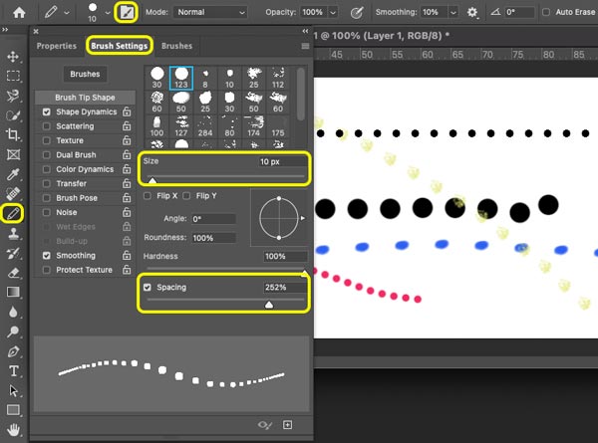The height and width of the screenshot is (443, 598).
Task: Open smoothing options gear icon
Action: (472, 13)
